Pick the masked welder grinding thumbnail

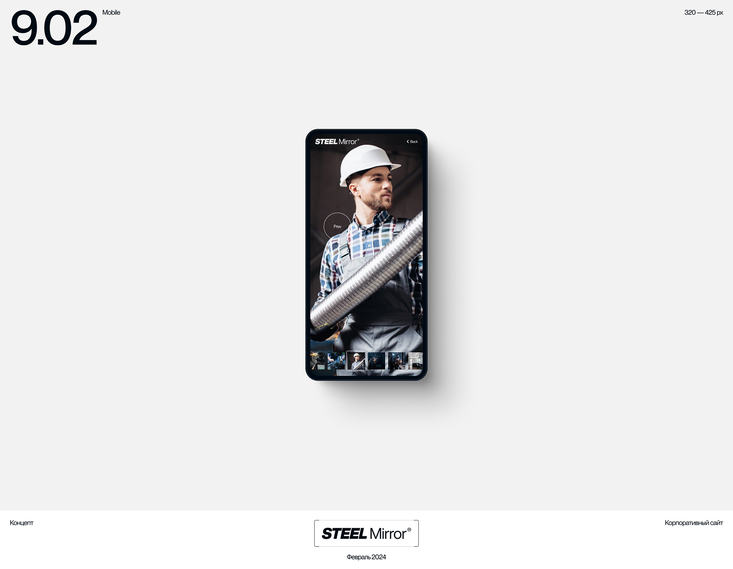coord(397,361)
